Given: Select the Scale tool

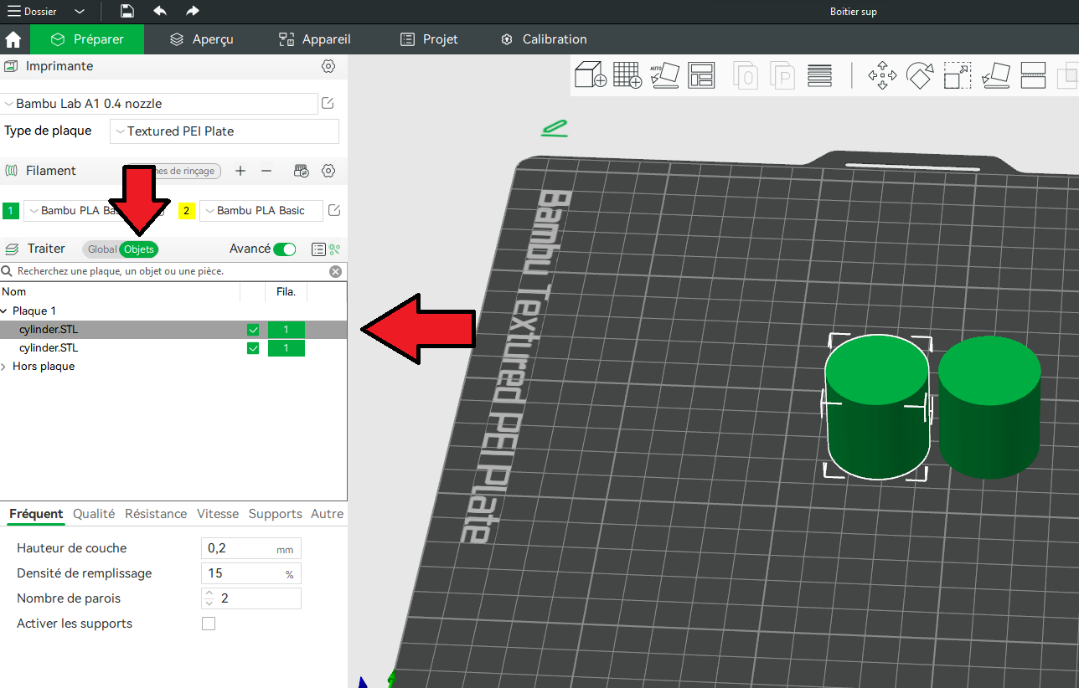Looking at the screenshot, I should click(x=958, y=75).
